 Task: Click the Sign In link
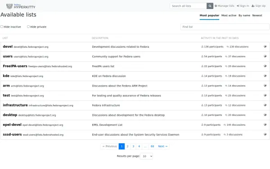(243, 6)
